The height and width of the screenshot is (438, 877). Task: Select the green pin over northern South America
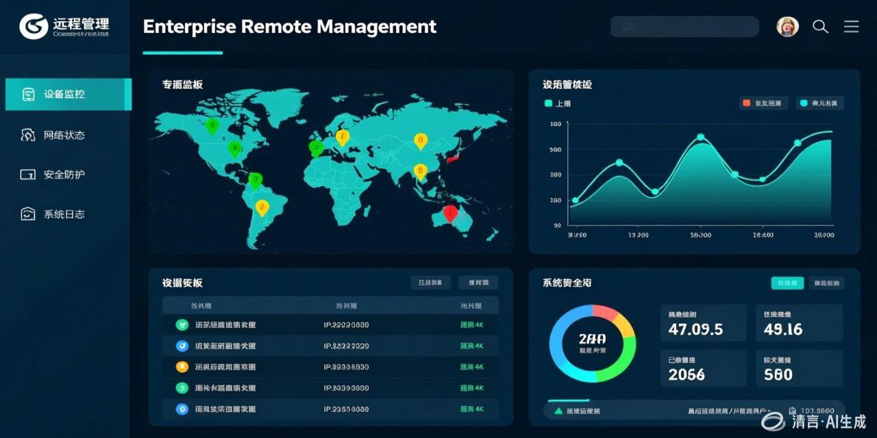[x=256, y=181]
